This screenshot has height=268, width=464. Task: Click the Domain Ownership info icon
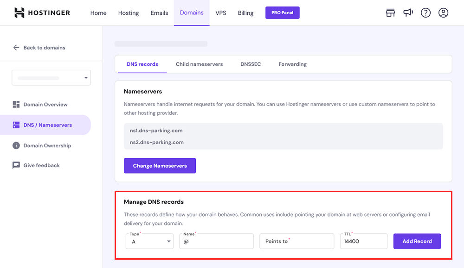point(16,145)
